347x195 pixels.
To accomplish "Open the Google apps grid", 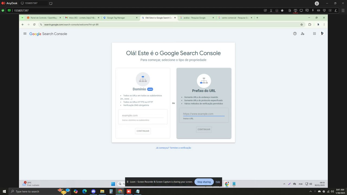I will pyautogui.click(x=314, y=34).
